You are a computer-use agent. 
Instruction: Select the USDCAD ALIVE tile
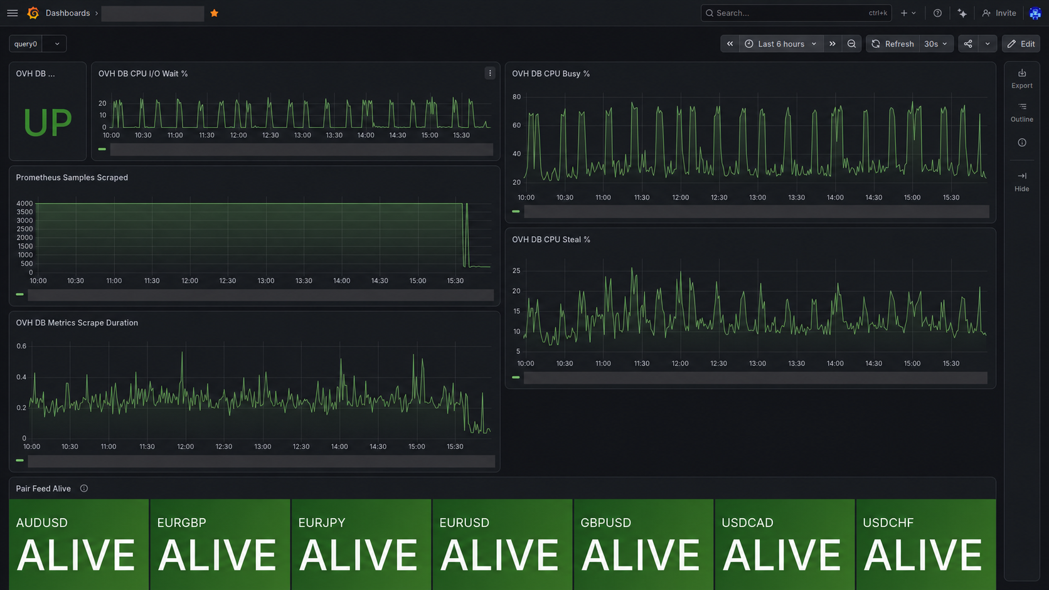[x=785, y=544]
